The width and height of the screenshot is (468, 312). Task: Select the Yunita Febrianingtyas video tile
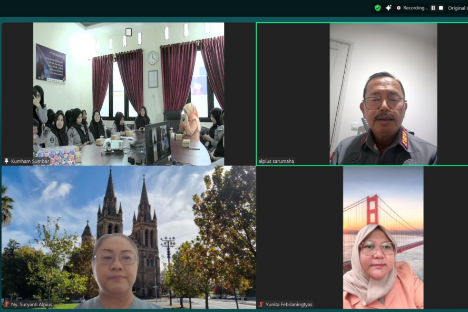[362, 237]
